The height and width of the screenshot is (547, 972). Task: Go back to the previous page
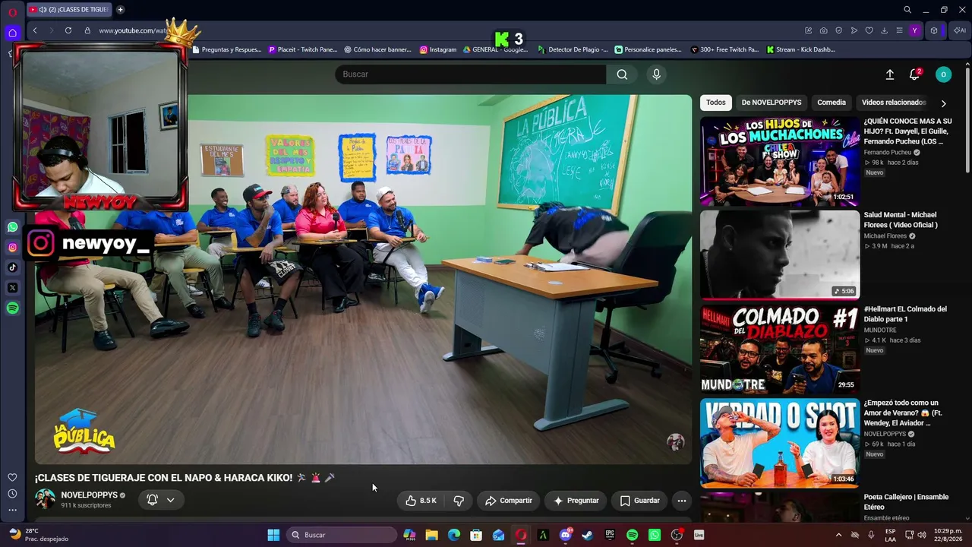click(35, 30)
